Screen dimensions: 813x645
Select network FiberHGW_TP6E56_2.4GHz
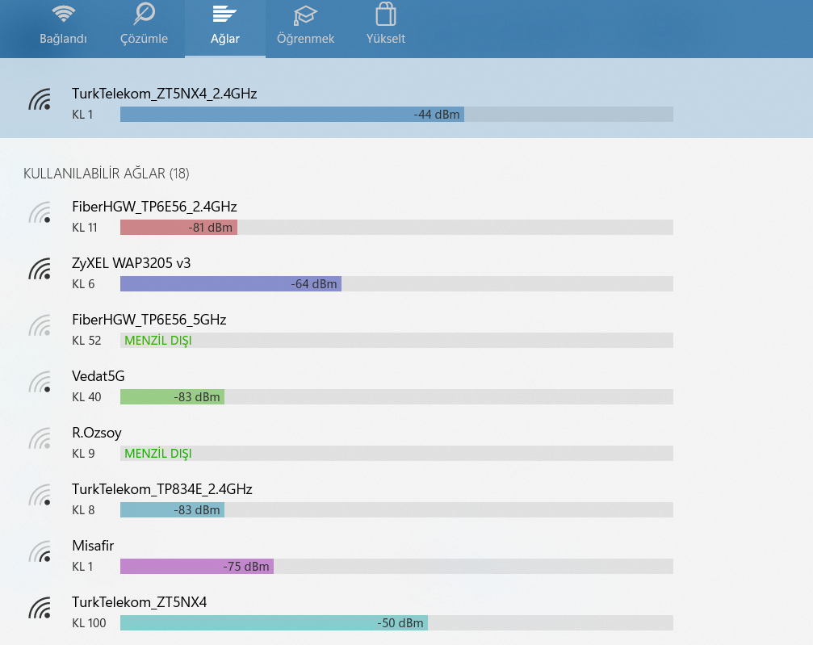tap(154, 207)
